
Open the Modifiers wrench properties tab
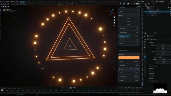145,59
